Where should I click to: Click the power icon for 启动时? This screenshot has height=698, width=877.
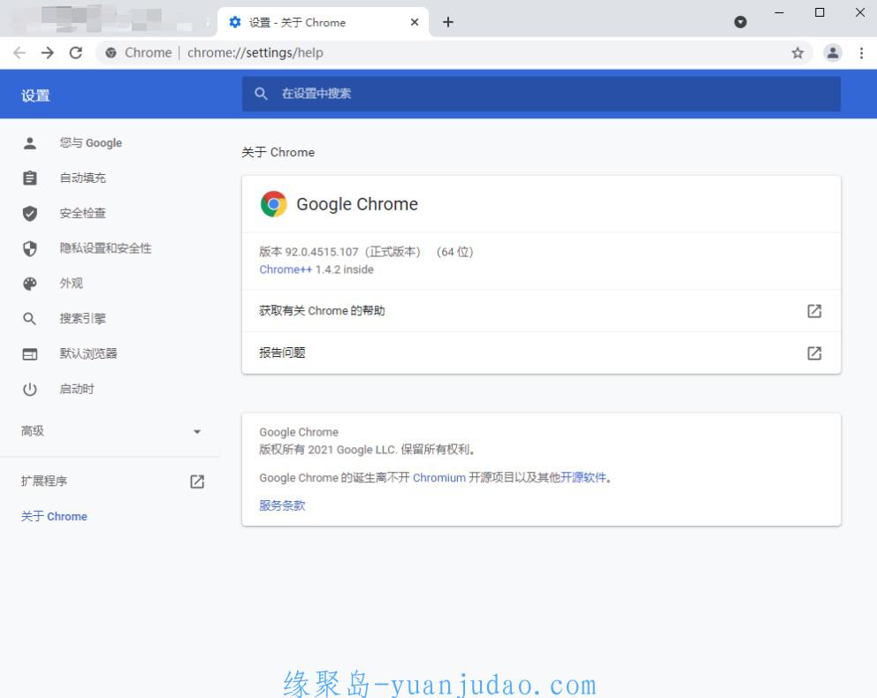pos(30,389)
